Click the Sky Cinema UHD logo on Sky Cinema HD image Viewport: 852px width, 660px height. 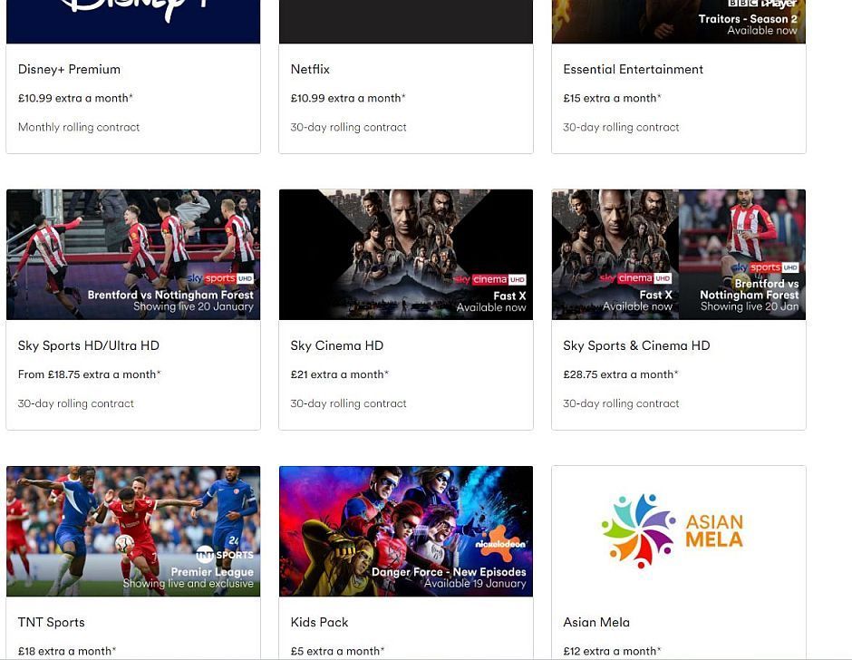coord(490,279)
